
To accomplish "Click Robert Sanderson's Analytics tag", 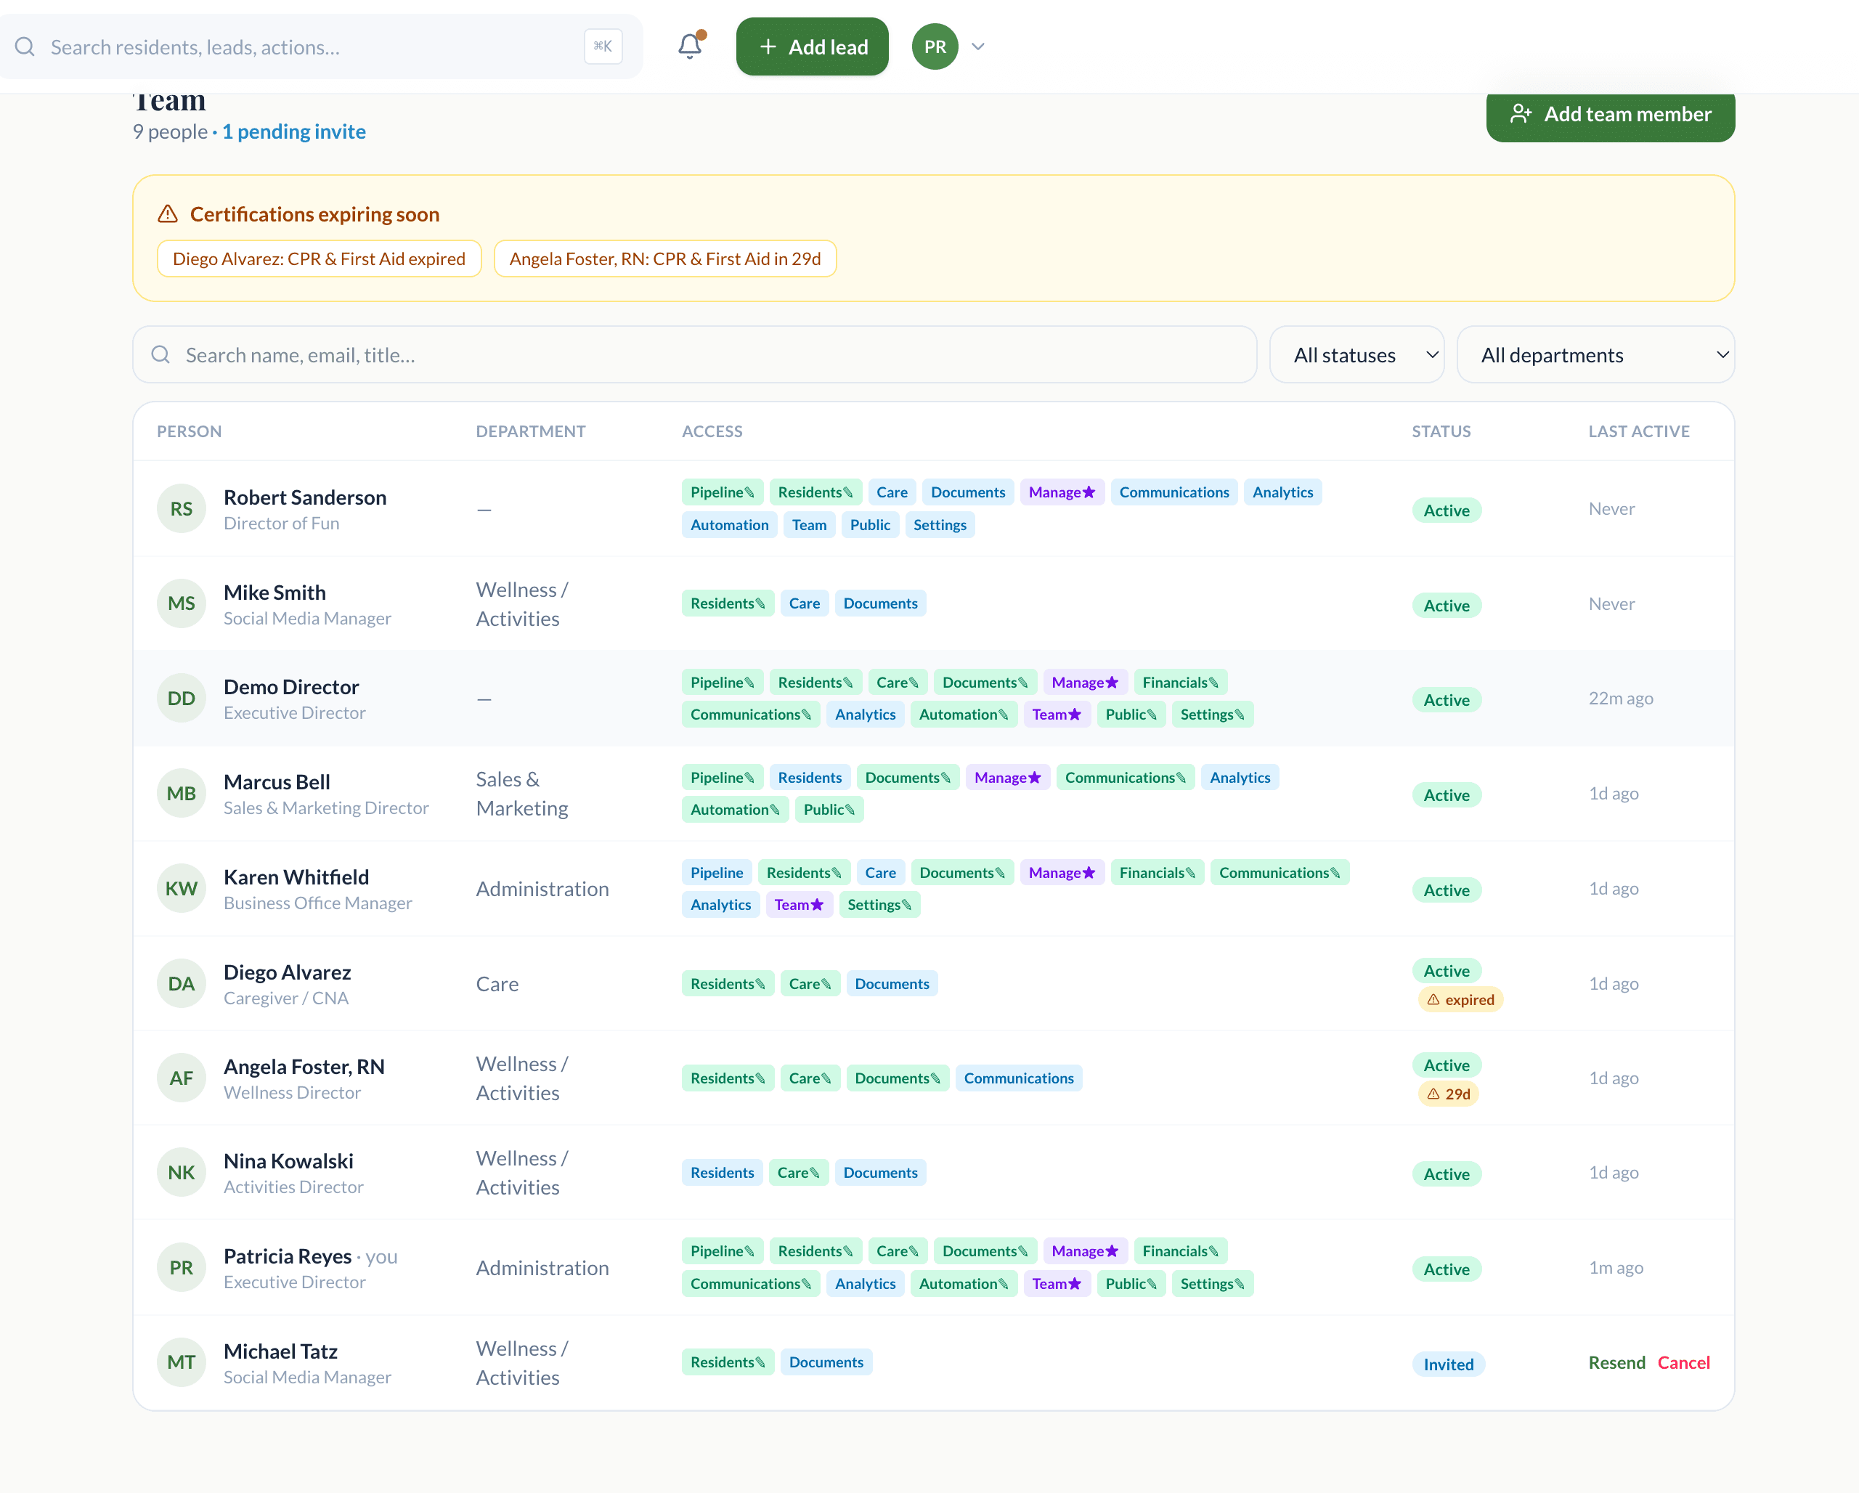I will [1282, 492].
